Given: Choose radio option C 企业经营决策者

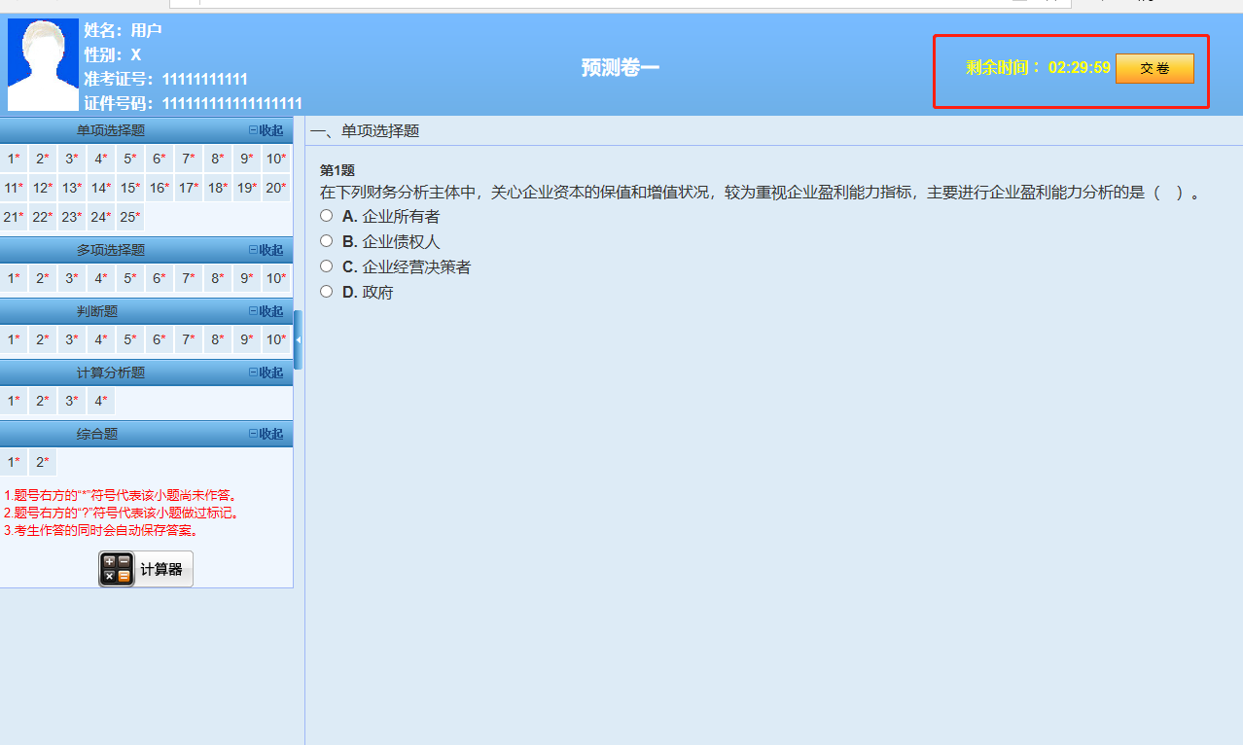Looking at the screenshot, I should click(x=327, y=266).
